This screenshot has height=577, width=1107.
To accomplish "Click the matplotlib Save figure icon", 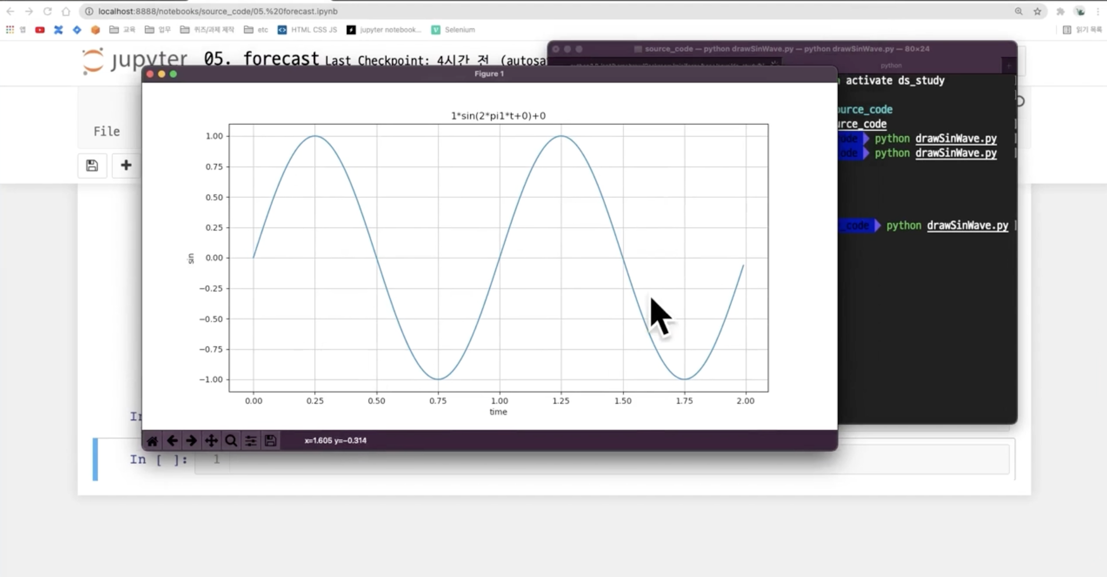I will tap(270, 441).
